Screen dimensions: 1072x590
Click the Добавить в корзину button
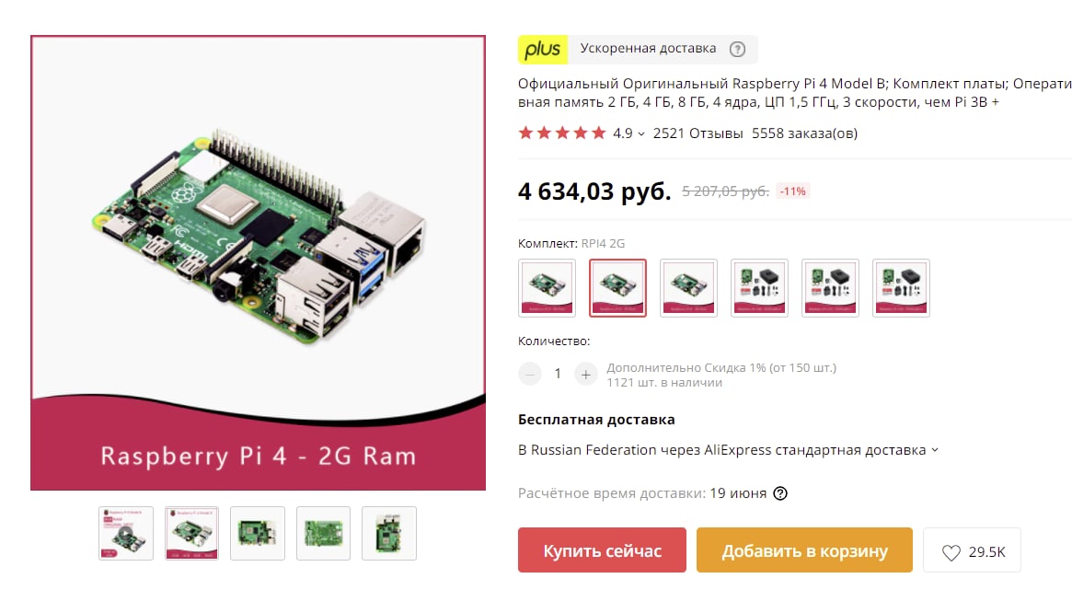click(804, 550)
